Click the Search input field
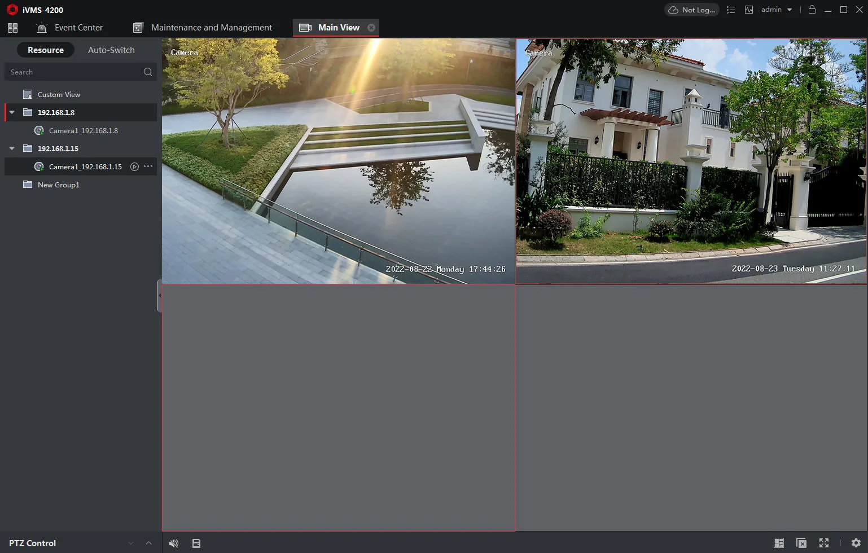This screenshot has width=868, height=553. pos(73,72)
